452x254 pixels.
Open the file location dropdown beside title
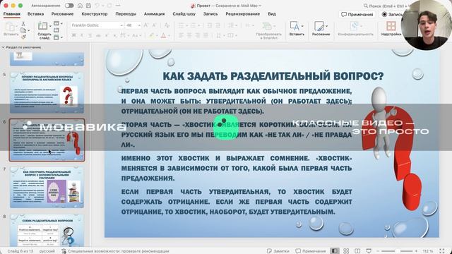tap(260, 6)
